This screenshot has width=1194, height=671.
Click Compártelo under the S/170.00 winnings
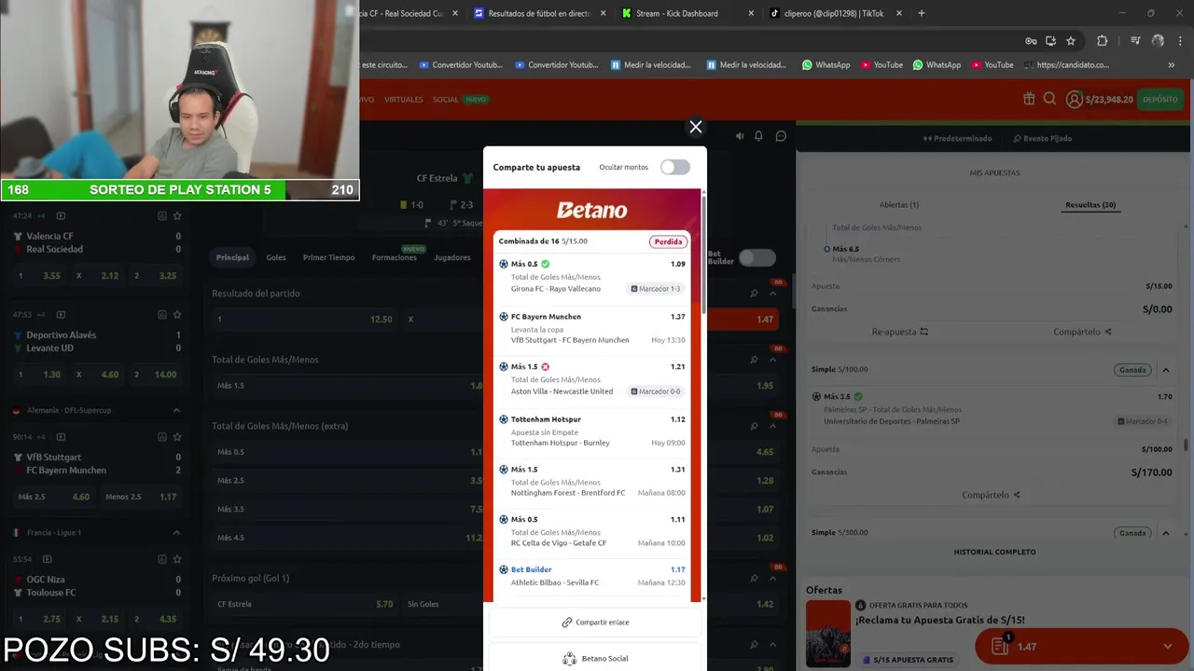pos(991,495)
